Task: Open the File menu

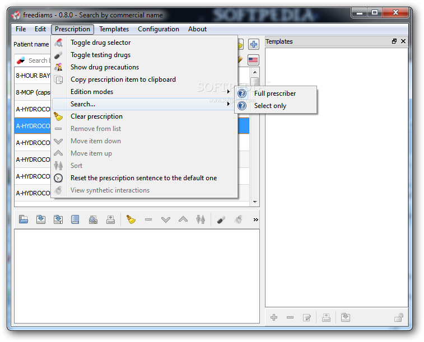Action: (x=21, y=29)
